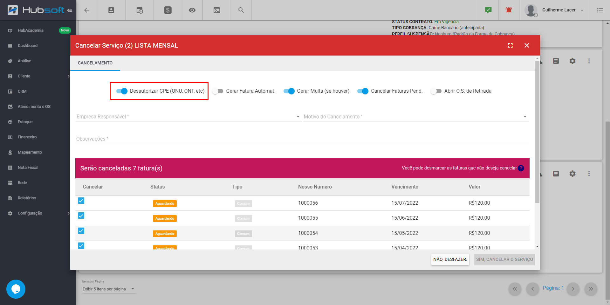The image size is (610, 305).
Task: Click the upper card settings gear
Action: pos(572,61)
